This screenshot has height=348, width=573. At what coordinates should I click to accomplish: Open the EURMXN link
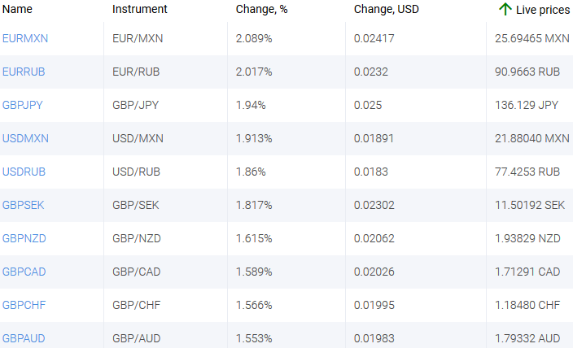pos(25,38)
